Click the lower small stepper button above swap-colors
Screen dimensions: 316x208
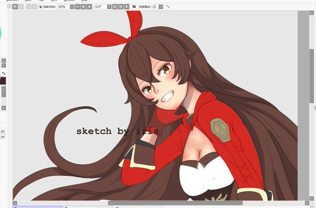tap(4, 65)
